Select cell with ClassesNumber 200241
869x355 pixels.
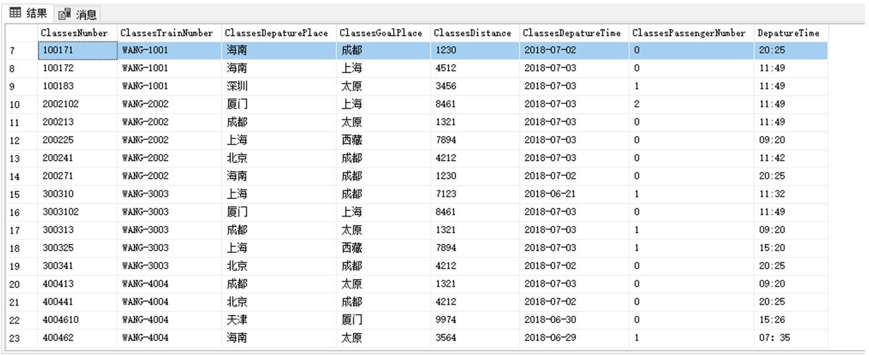pos(77,158)
